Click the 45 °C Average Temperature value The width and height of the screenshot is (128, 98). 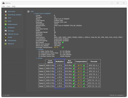point(56,47)
